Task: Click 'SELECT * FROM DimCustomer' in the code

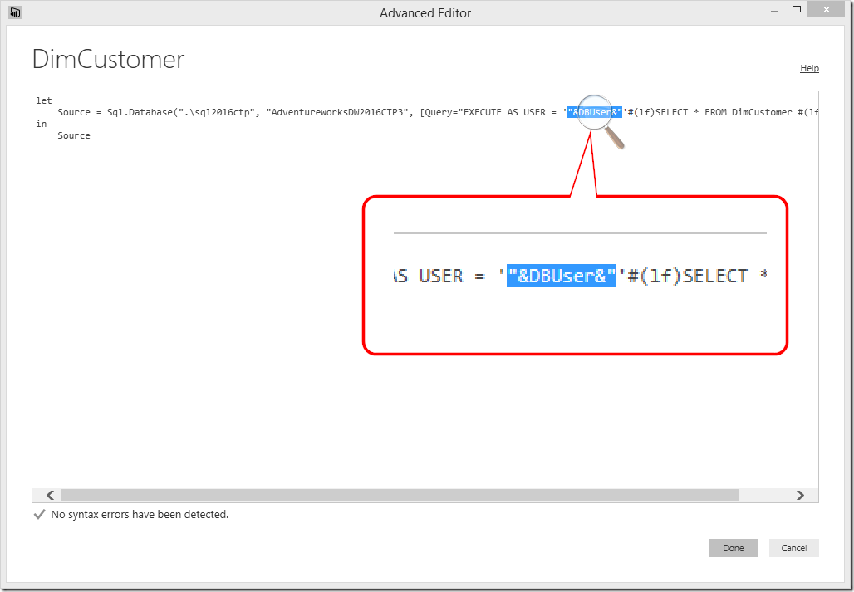Action: coord(724,112)
